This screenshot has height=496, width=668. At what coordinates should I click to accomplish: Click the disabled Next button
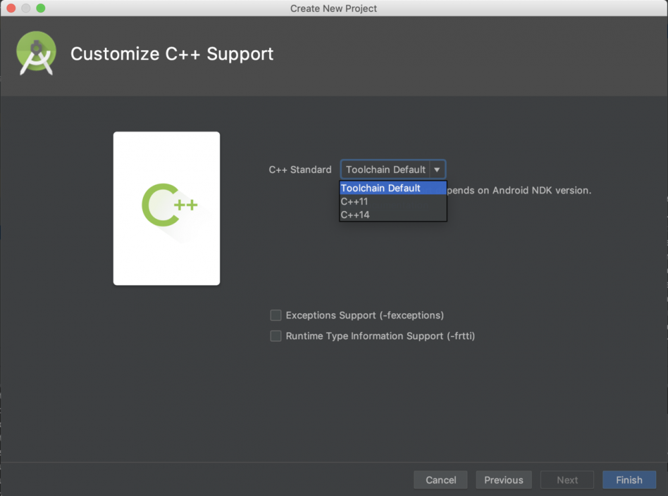point(567,480)
